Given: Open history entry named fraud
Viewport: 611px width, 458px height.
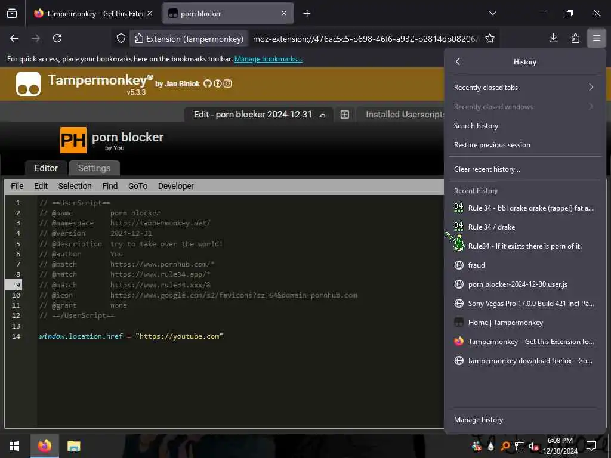Looking at the screenshot, I should [x=525, y=265].
